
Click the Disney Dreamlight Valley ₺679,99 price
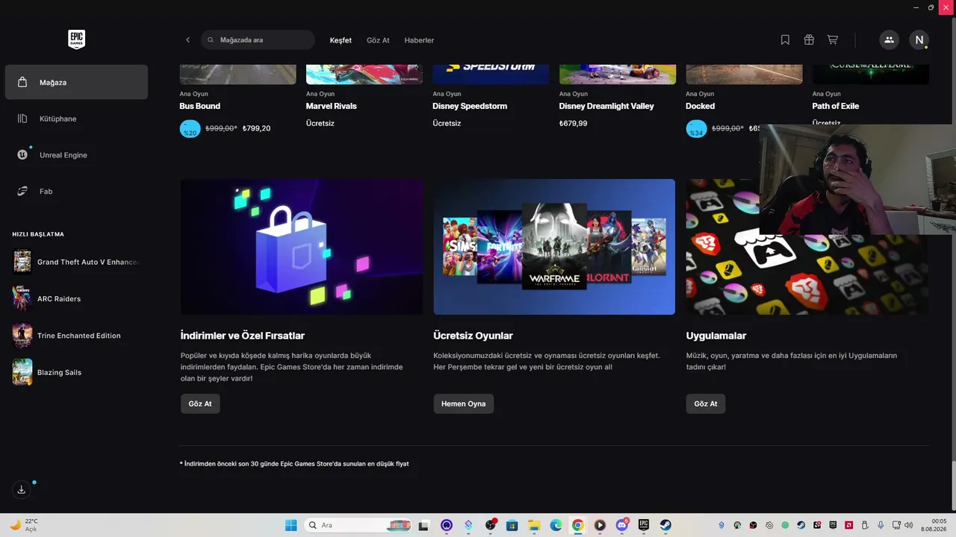pyautogui.click(x=574, y=123)
